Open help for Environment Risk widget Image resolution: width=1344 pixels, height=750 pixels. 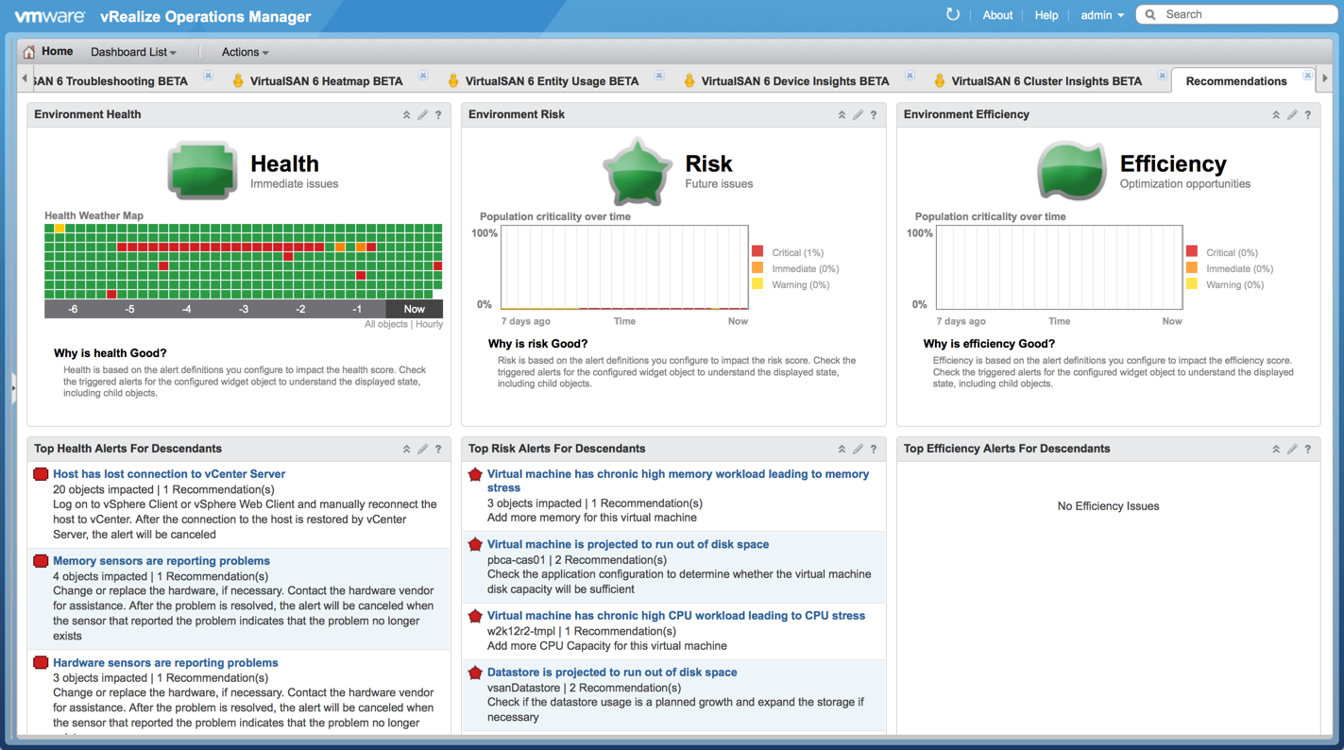pos(873,115)
